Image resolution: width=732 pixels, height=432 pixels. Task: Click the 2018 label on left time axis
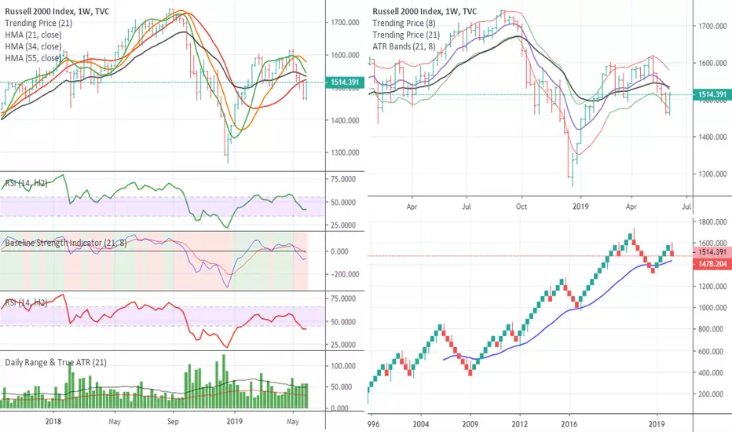(x=53, y=421)
